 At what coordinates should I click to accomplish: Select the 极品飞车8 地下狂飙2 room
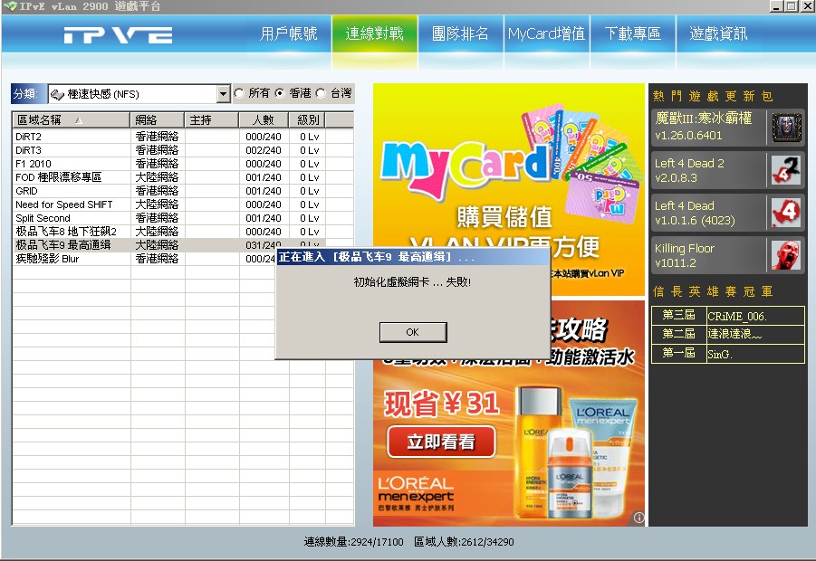point(183,232)
